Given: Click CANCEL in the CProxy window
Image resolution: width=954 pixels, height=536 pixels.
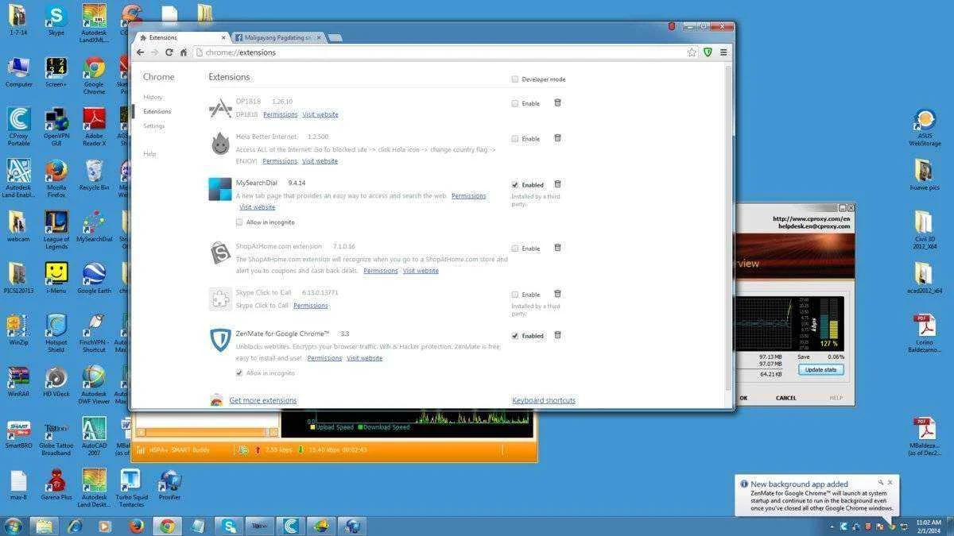Looking at the screenshot, I should click(x=785, y=398).
